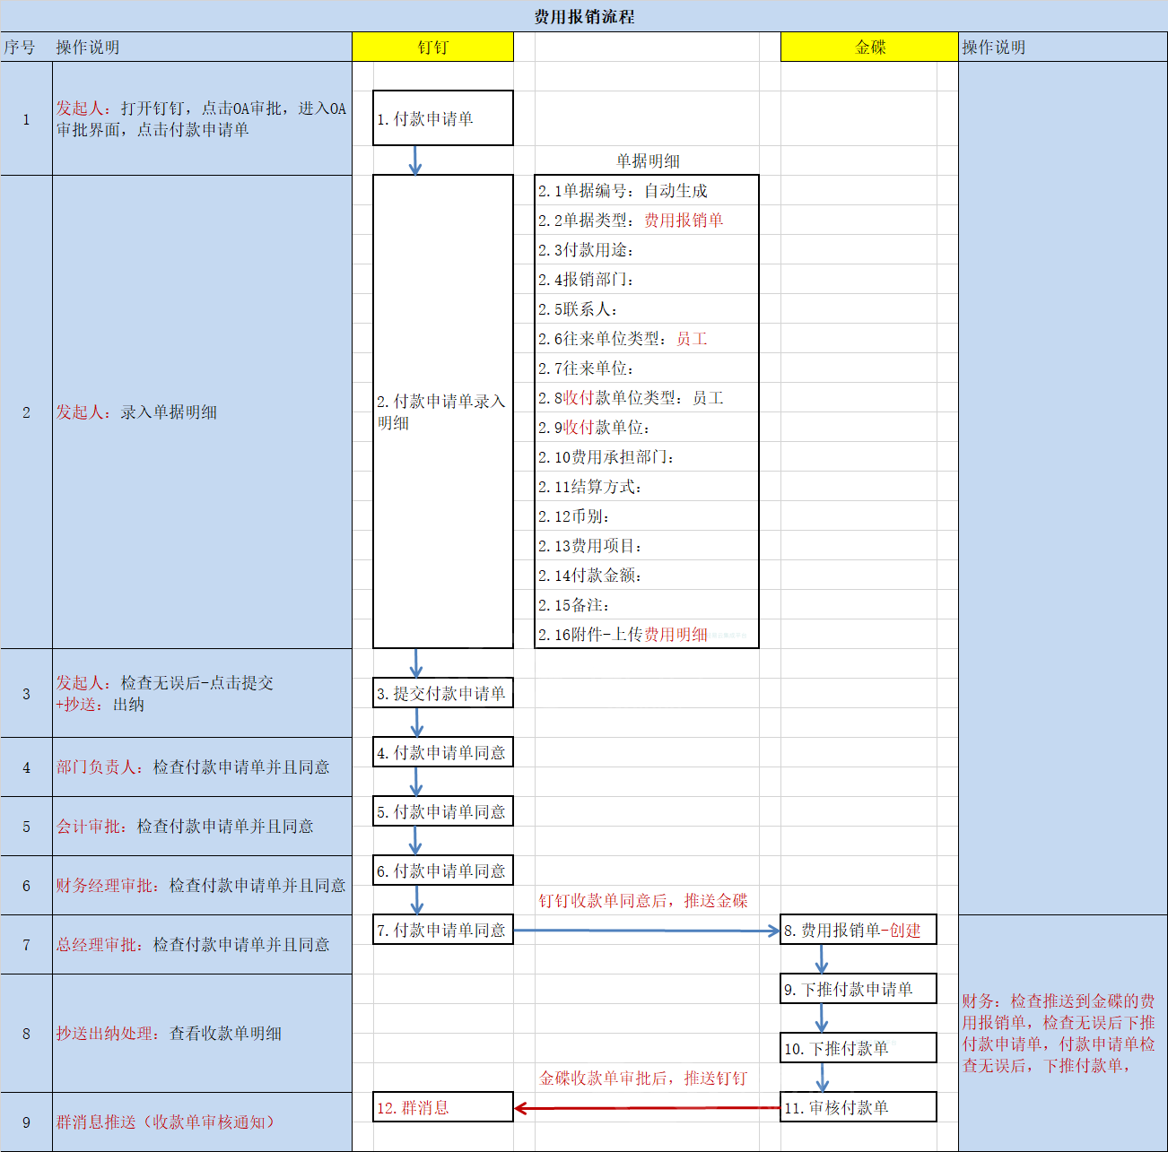The height and width of the screenshot is (1152, 1168).
Task: Select row 2.12币别
Action: coord(647,515)
